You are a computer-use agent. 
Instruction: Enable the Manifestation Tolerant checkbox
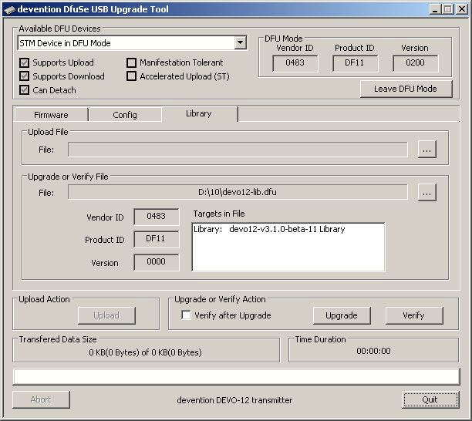coord(131,62)
